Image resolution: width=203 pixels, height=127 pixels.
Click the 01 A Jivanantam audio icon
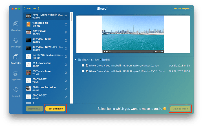28,64
